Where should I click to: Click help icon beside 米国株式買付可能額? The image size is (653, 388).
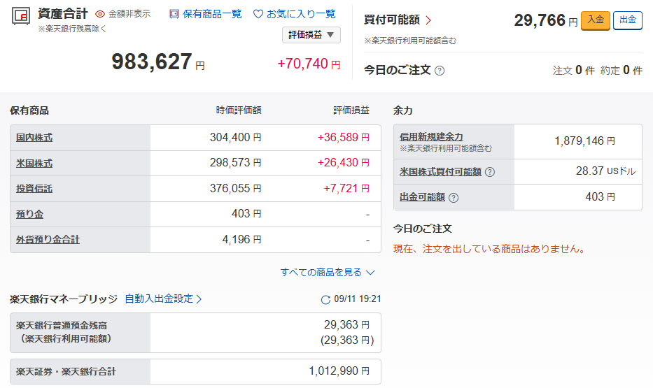click(x=490, y=172)
